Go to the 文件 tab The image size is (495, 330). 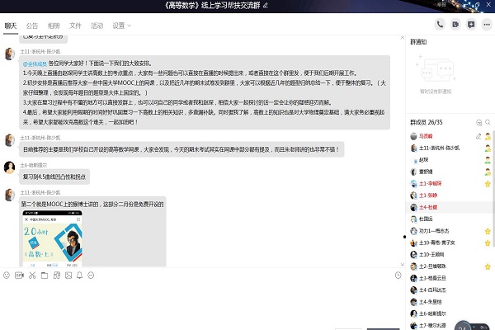click(x=75, y=26)
